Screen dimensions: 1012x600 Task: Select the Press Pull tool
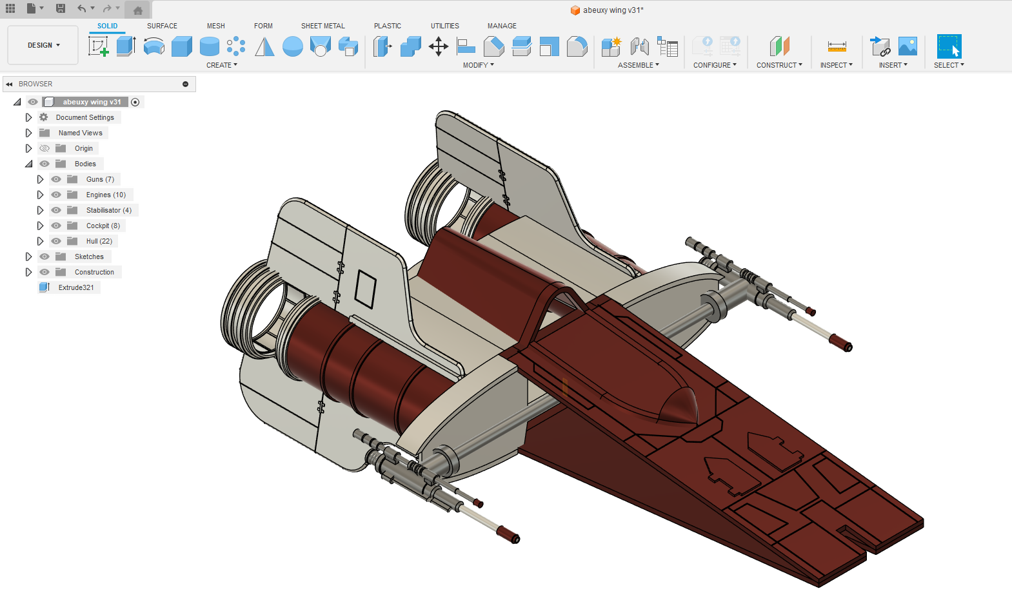click(x=382, y=46)
